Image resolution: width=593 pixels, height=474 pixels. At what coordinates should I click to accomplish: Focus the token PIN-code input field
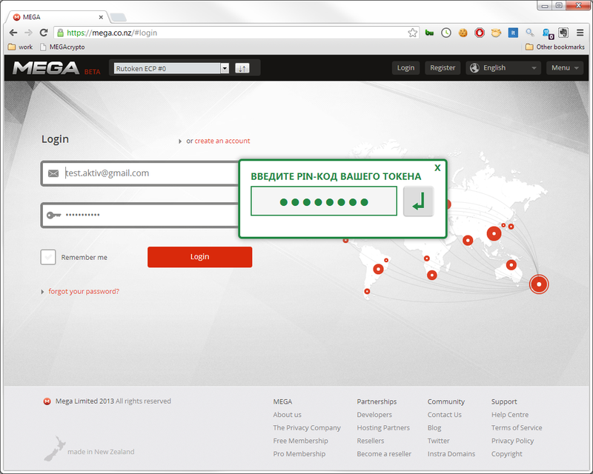point(324,201)
